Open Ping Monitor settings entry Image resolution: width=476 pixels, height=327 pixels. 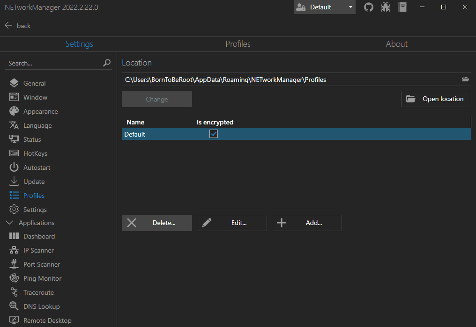click(x=43, y=278)
